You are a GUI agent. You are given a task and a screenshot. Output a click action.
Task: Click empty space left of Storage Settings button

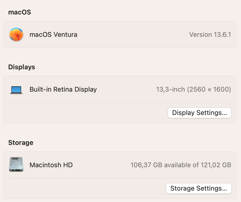pos(86,189)
